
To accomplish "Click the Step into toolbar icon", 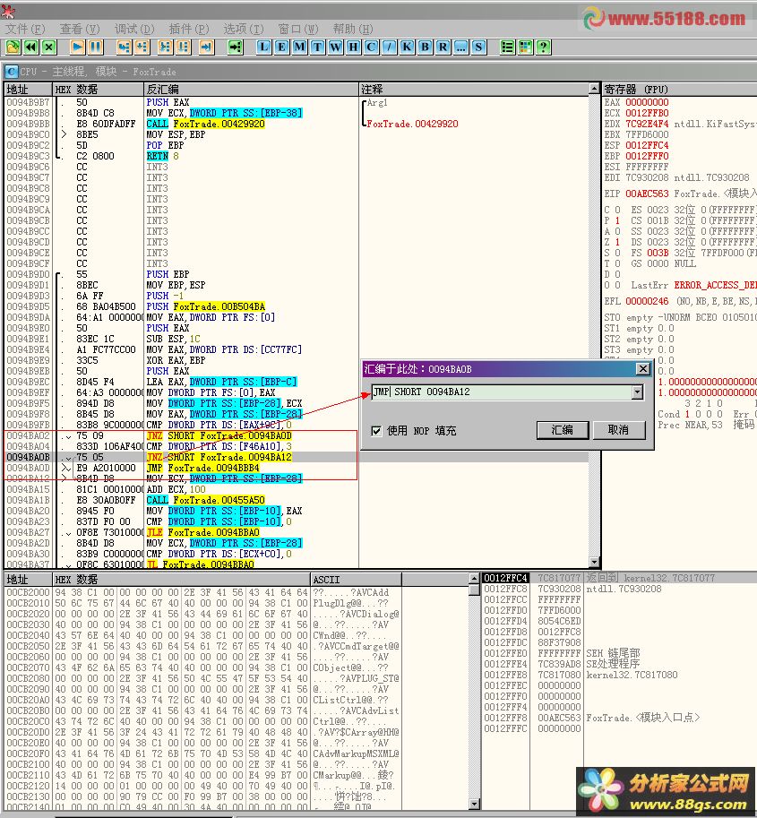I will pyautogui.click(x=124, y=47).
